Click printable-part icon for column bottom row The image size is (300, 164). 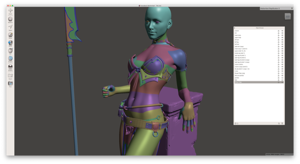click(278, 64)
